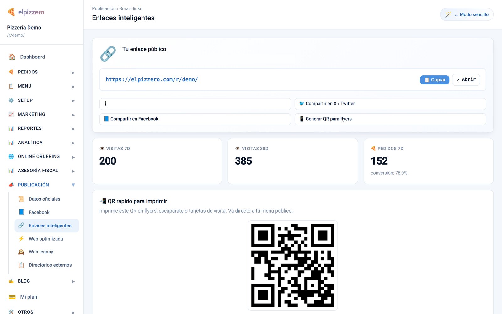Click the public URL https://elpizzero.com/r/demo/
This screenshot has width=502, height=314.
pos(152,79)
